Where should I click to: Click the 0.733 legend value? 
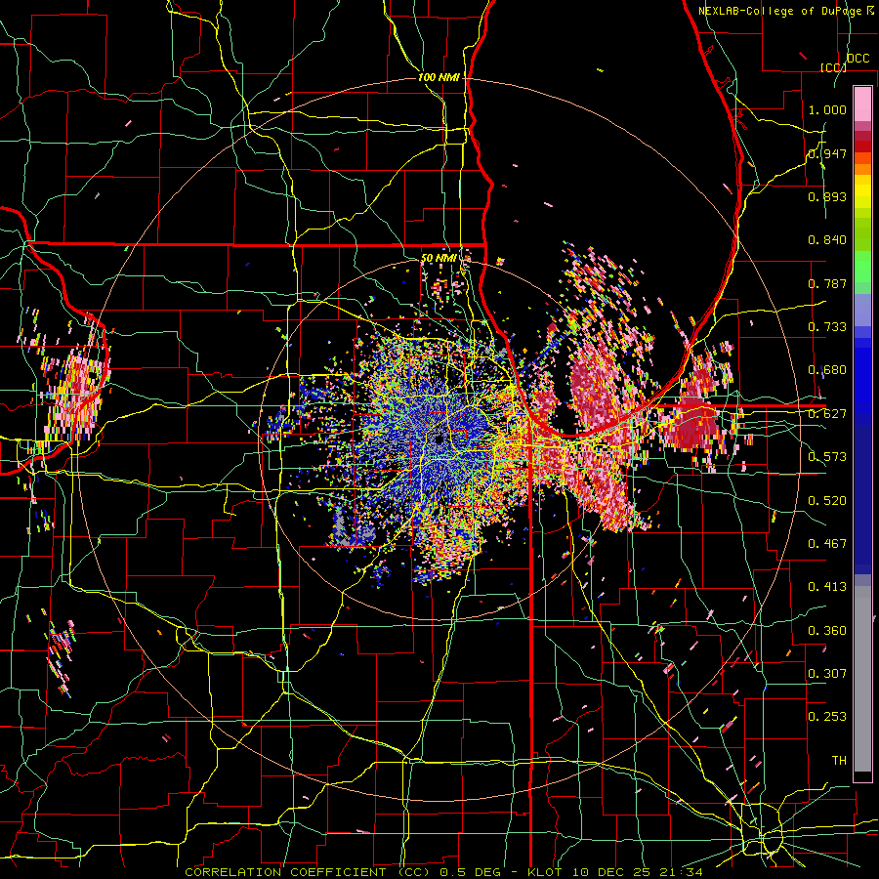(x=827, y=327)
